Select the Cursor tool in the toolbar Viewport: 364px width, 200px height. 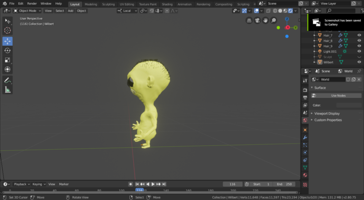click(x=8, y=30)
